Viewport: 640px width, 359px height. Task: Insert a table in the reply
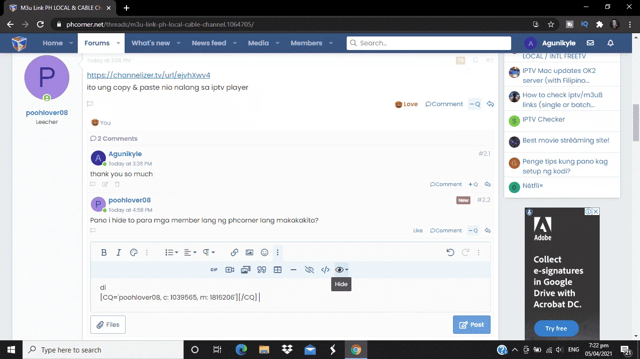[x=277, y=270]
